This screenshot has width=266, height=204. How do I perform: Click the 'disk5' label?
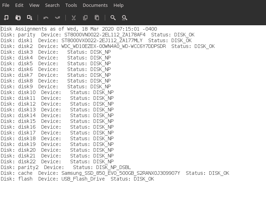[x=25, y=63]
